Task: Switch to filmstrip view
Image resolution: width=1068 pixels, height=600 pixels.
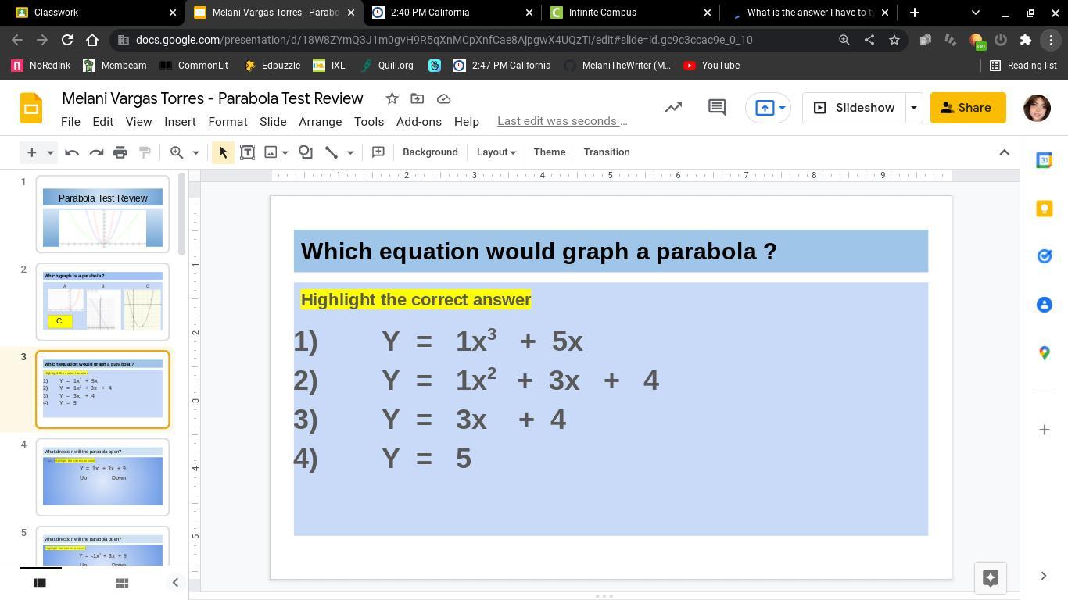Action: point(40,583)
